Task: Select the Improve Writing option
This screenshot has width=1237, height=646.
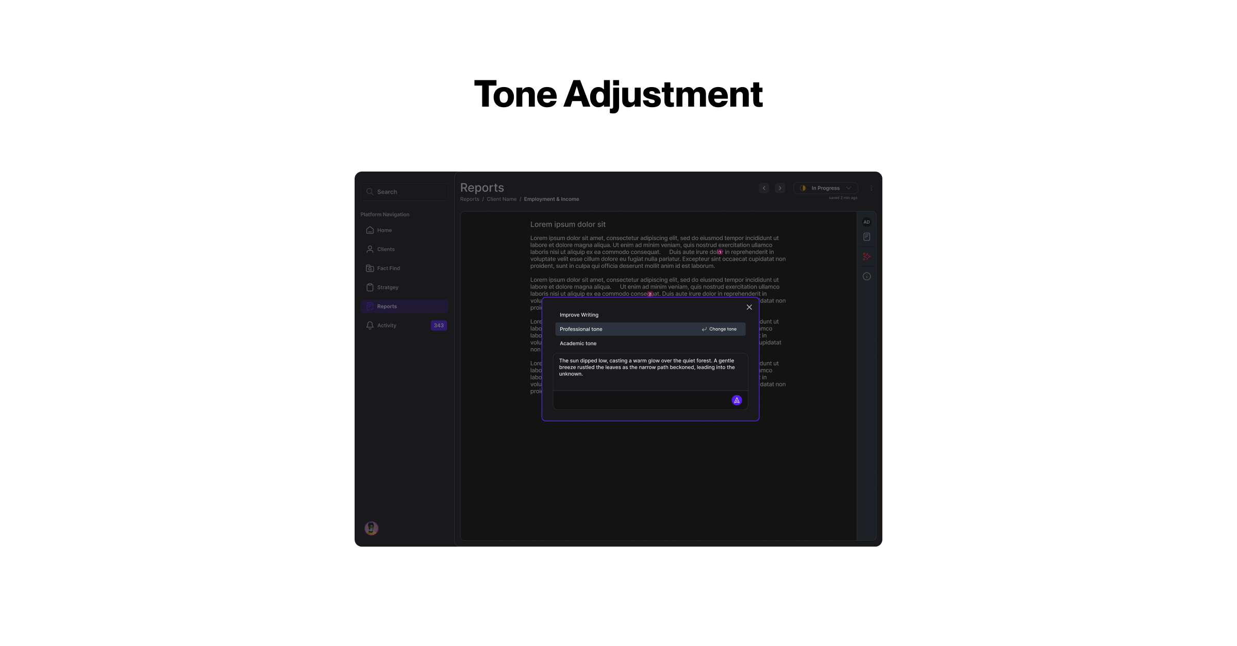Action: pos(579,315)
